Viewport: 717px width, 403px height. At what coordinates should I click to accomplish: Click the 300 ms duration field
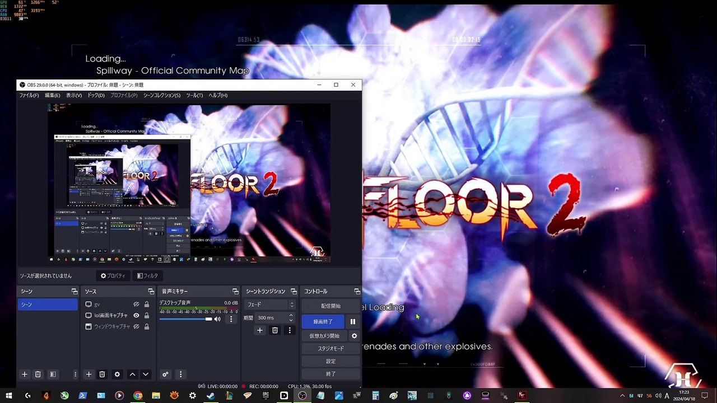274,318
